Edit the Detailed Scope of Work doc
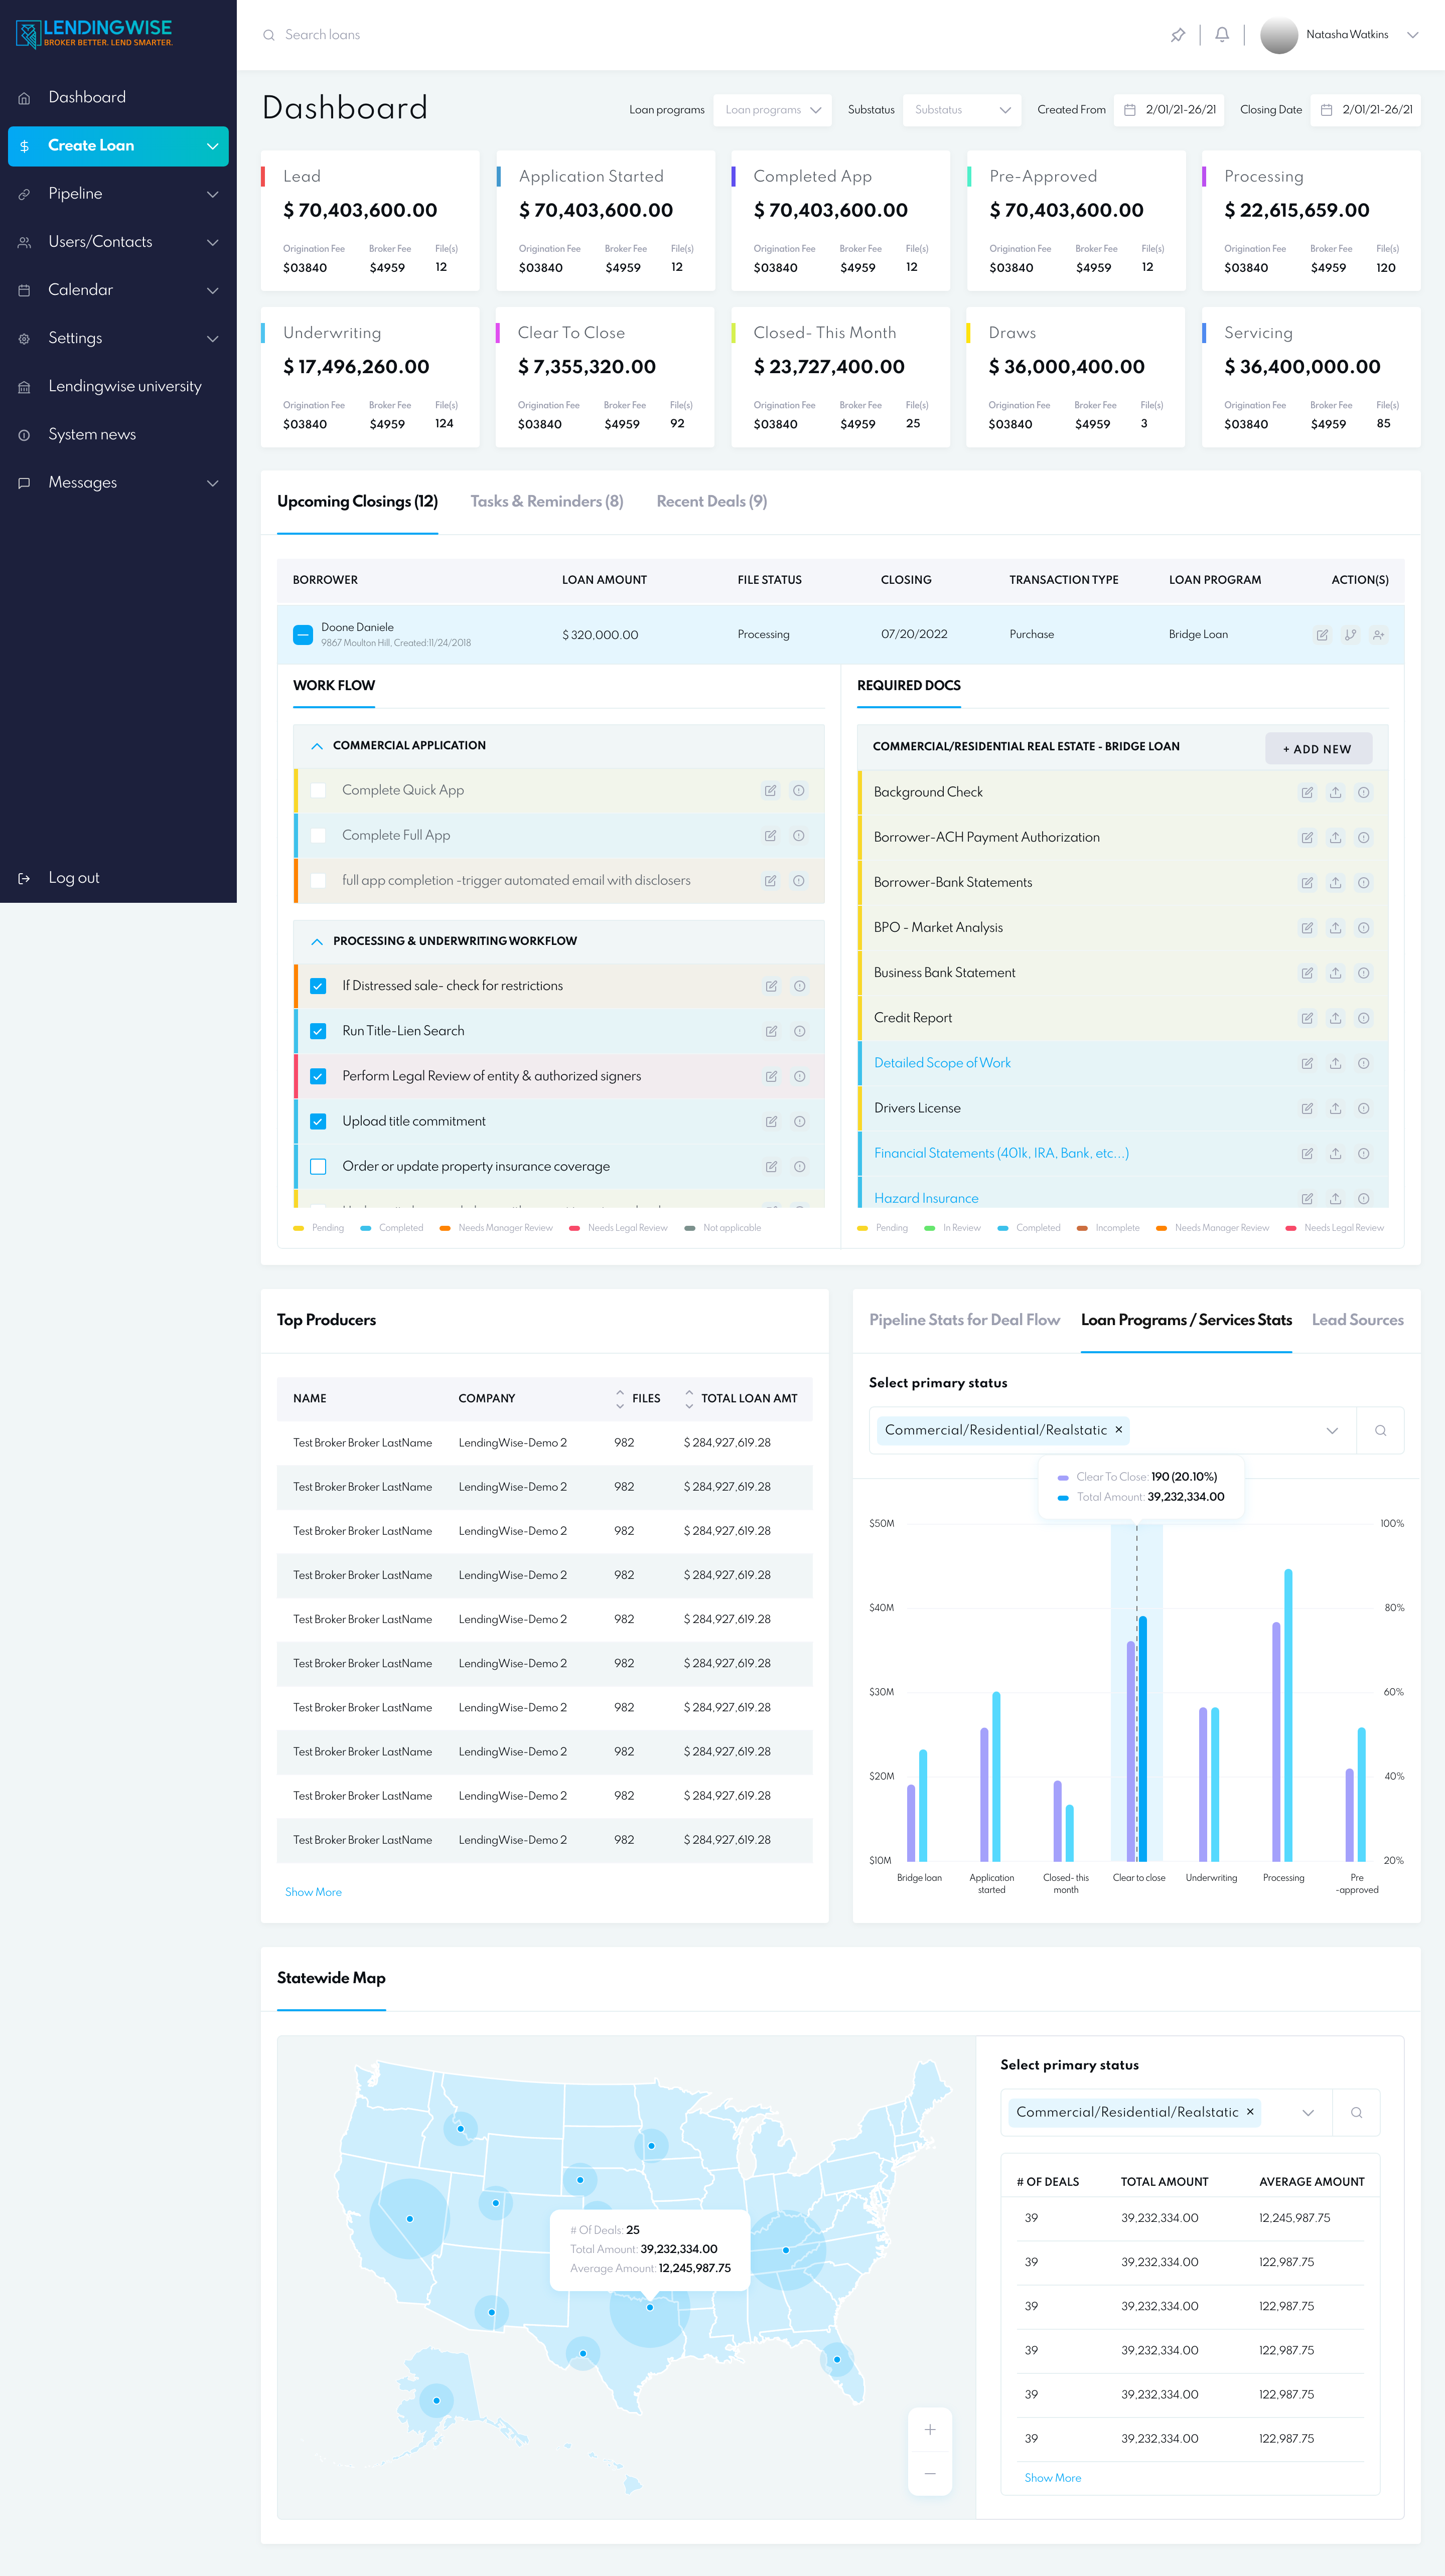The width and height of the screenshot is (1445, 2576). point(1307,1064)
